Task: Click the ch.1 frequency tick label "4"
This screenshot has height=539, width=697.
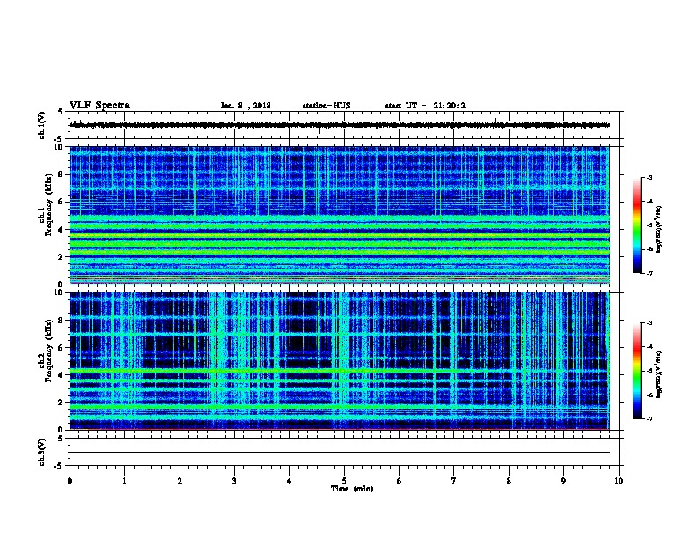Action: [62, 230]
